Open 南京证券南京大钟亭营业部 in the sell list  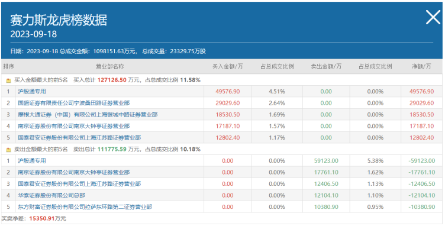[x=74, y=172]
